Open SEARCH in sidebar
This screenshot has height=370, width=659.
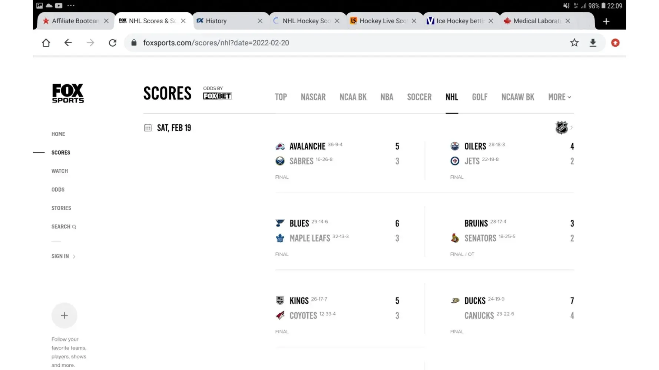tap(64, 226)
